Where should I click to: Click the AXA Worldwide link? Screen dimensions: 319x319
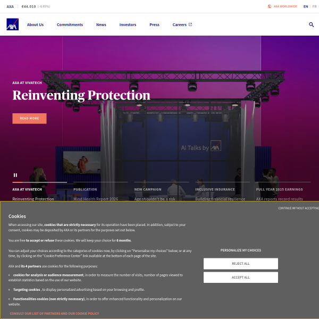click(285, 6)
